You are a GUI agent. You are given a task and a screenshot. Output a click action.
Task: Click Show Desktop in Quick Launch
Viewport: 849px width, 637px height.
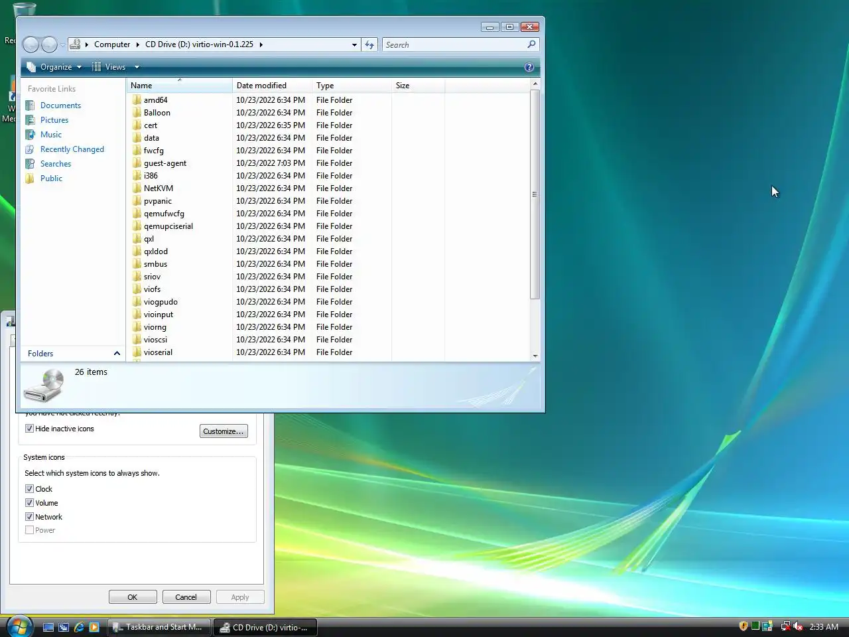48,627
